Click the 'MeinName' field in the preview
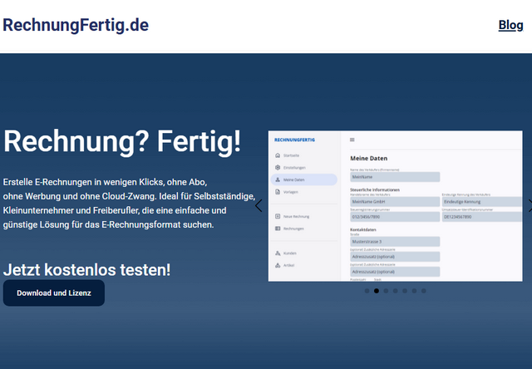The image size is (532, 369). click(395, 177)
